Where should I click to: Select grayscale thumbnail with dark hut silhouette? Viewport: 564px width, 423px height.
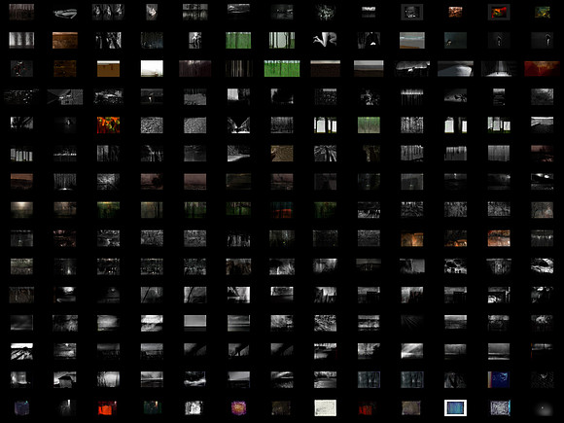point(65,379)
